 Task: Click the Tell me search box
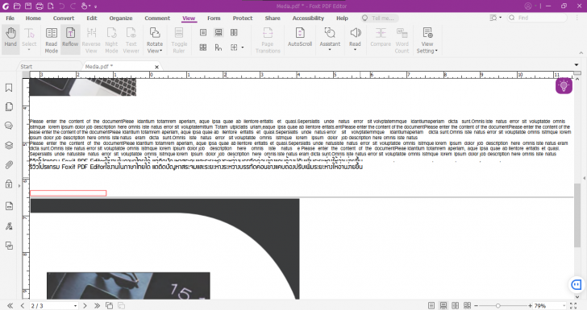[x=380, y=18]
